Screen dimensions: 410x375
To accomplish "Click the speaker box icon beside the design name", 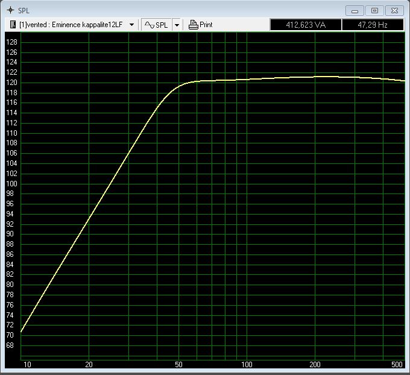I will (x=13, y=25).
